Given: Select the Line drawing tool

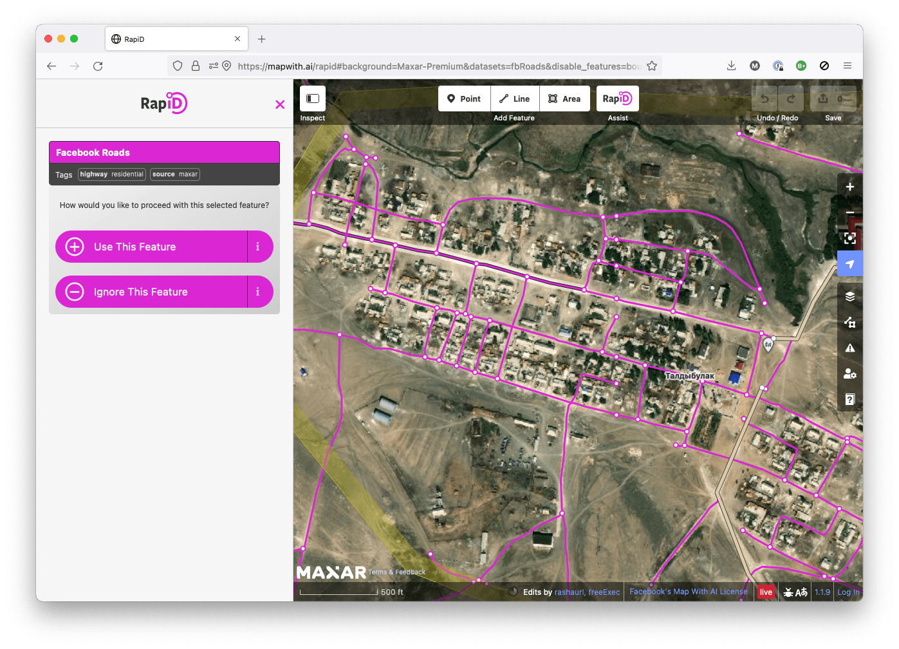Looking at the screenshot, I should pos(514,99).
